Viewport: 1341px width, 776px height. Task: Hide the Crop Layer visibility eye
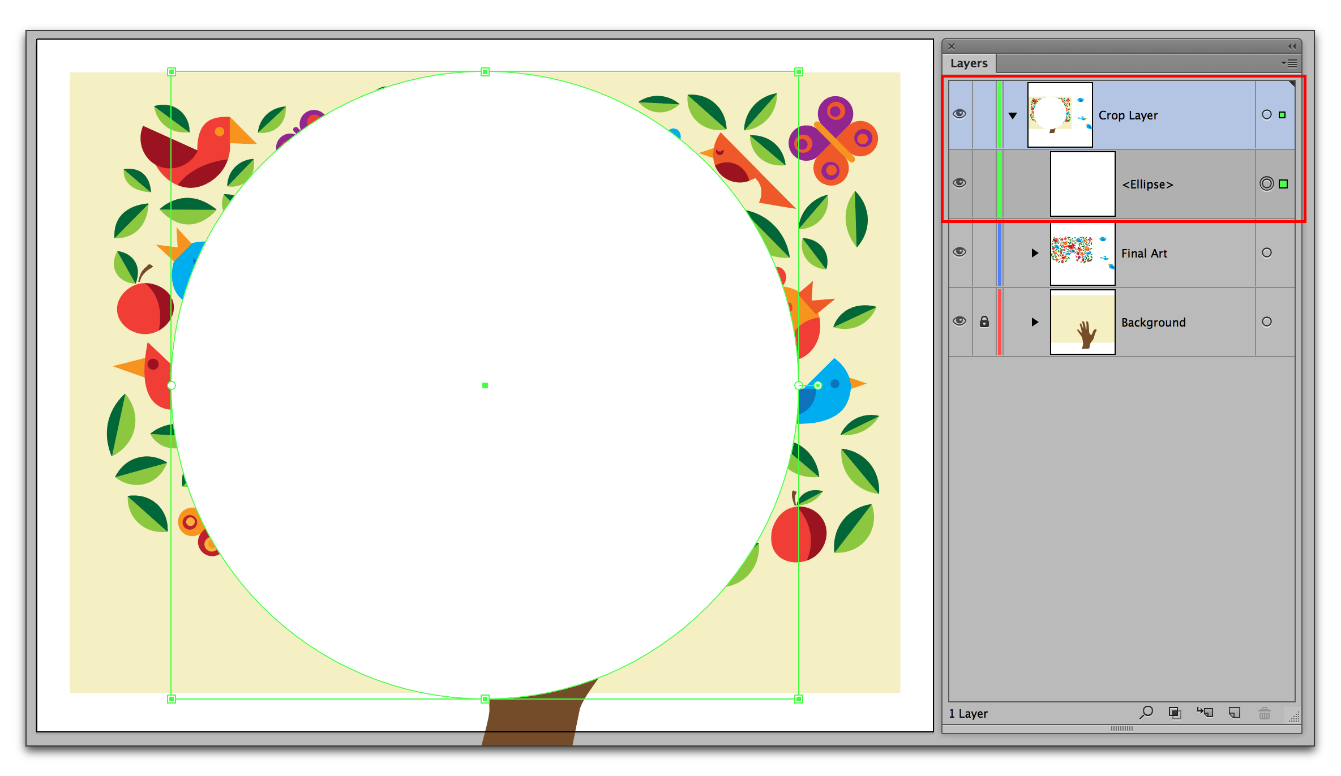tap(959, 114)
